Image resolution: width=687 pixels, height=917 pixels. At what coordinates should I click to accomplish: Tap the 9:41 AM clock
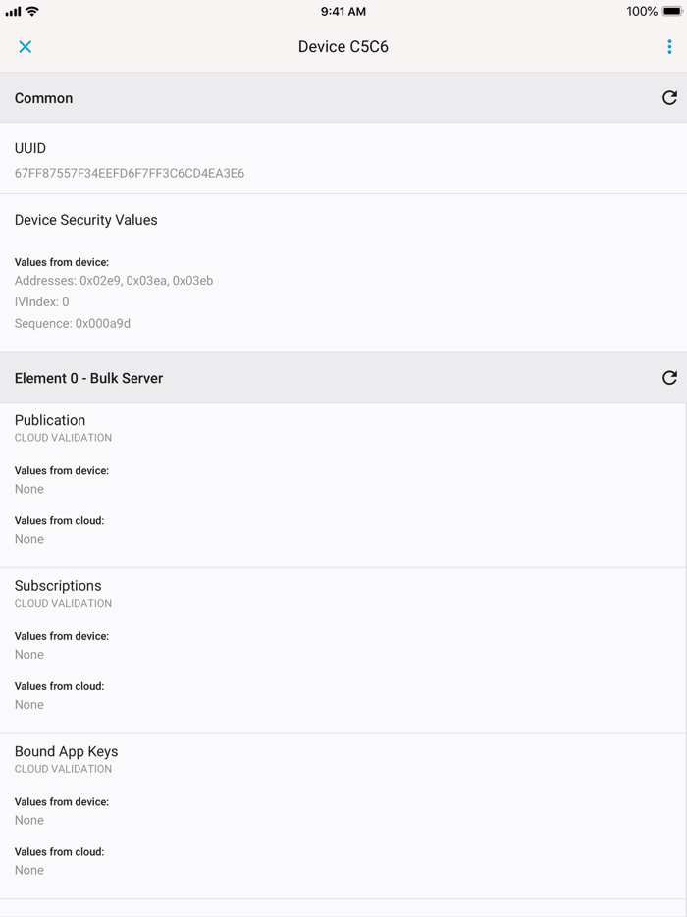[343, 12]
